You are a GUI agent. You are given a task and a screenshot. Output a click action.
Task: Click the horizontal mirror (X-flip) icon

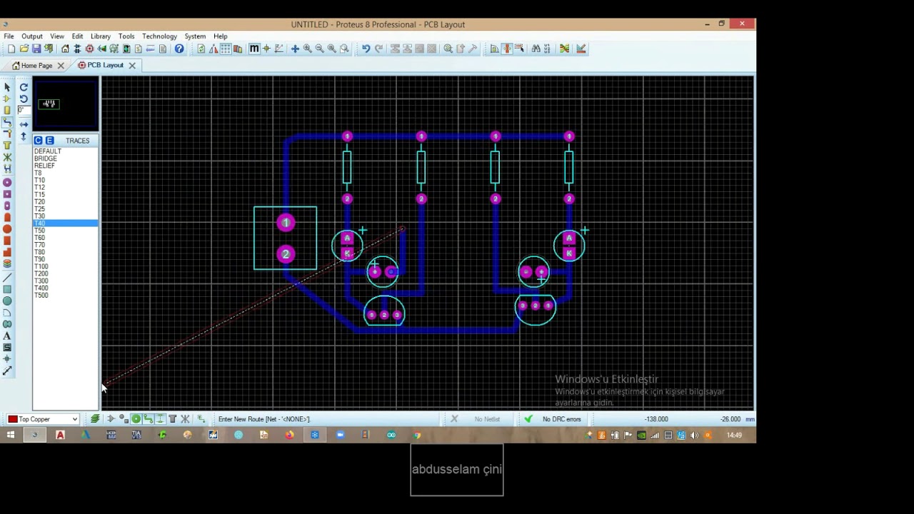coord(24,124)
